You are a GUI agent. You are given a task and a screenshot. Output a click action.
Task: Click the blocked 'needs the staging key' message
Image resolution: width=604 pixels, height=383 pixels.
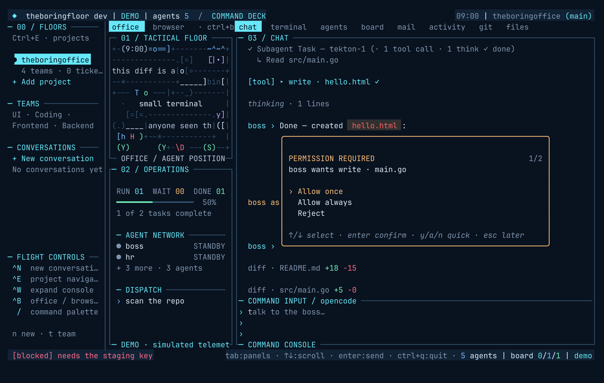pos(82,356)
